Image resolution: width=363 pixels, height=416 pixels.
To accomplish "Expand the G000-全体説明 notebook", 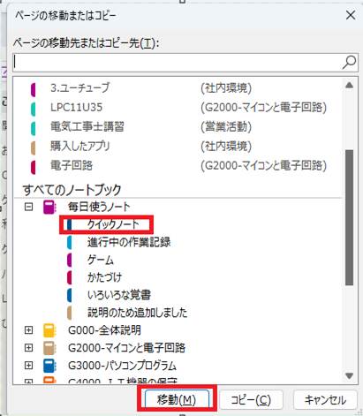I will click(x=28, y=330).
